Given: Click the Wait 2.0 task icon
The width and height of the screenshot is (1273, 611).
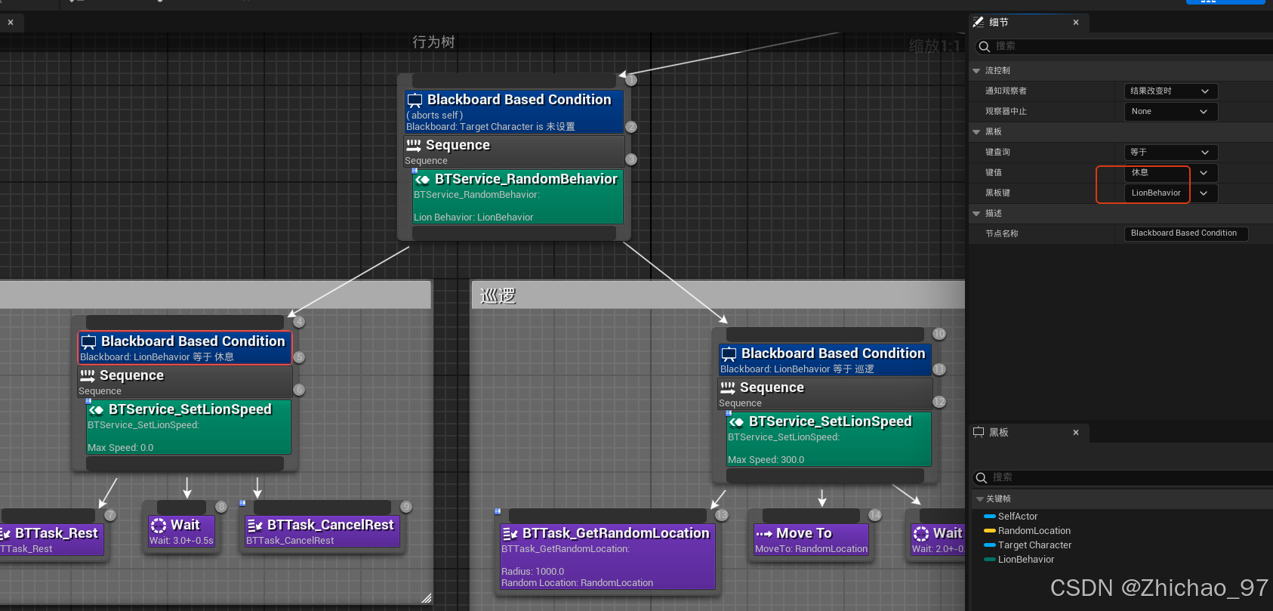Looking at the screenshot, I should tap(921, 534).
